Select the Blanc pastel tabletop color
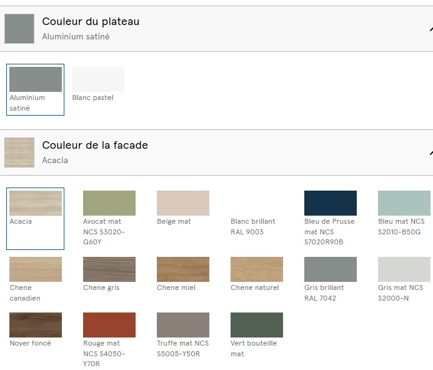 pos(97,84)
